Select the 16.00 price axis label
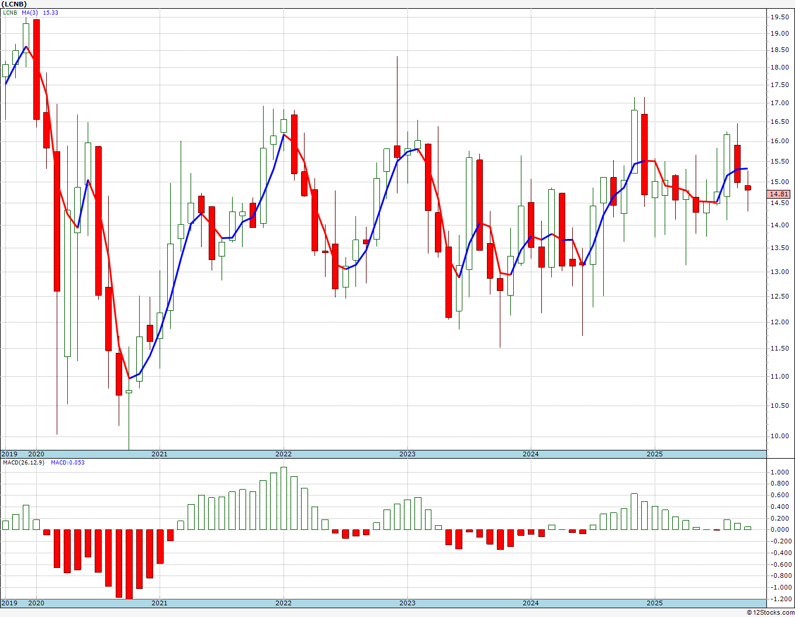Screen dimensions: 795x617 [x=779, y=141]
